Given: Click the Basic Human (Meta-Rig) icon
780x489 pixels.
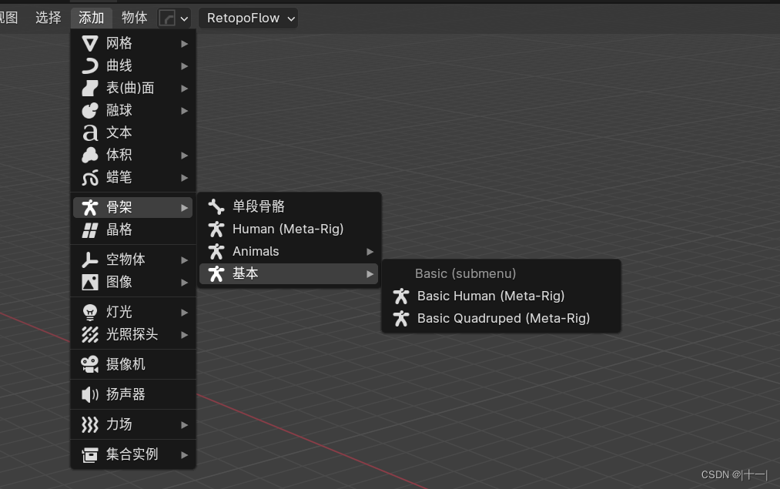Looking at the screenshot, I should pos(401,296).
